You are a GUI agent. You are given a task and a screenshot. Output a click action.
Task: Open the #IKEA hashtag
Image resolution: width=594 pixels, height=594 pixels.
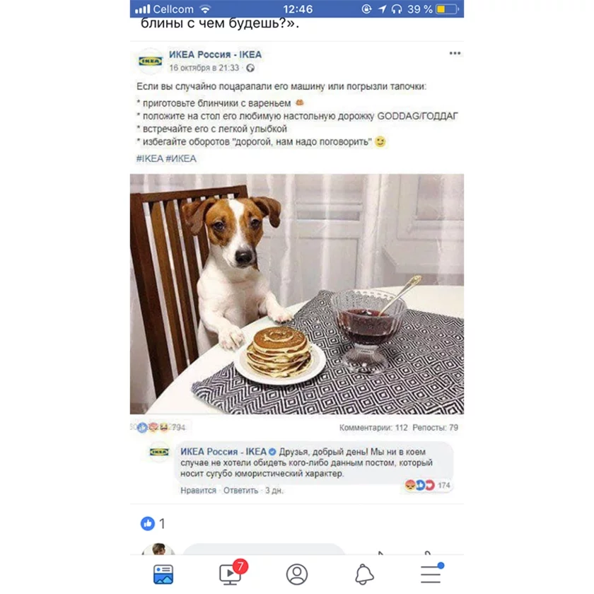150,158
